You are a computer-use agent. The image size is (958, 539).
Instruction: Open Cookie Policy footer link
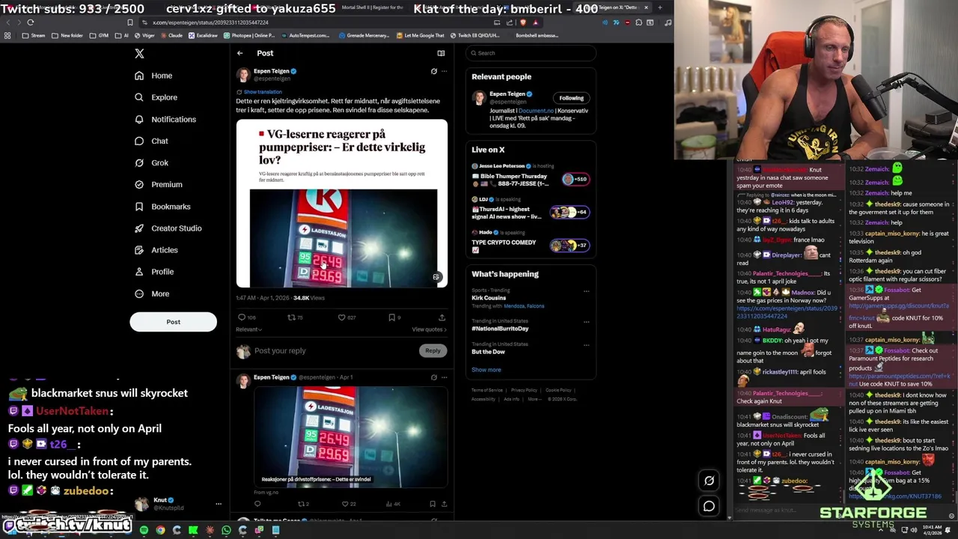558,390
